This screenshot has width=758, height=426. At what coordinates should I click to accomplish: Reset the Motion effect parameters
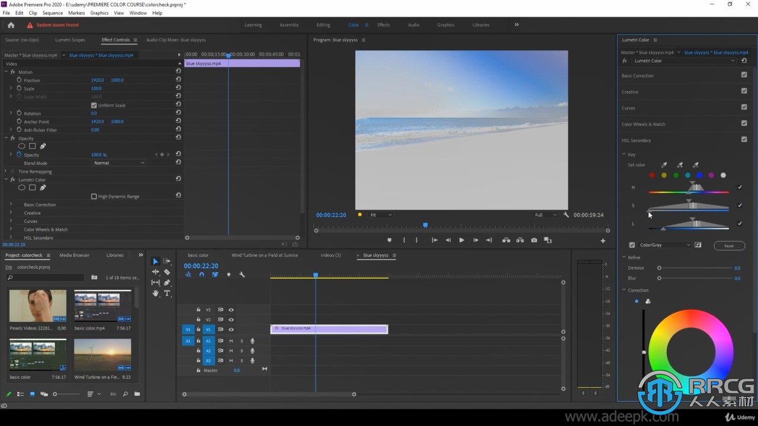(x=178, y=71)
